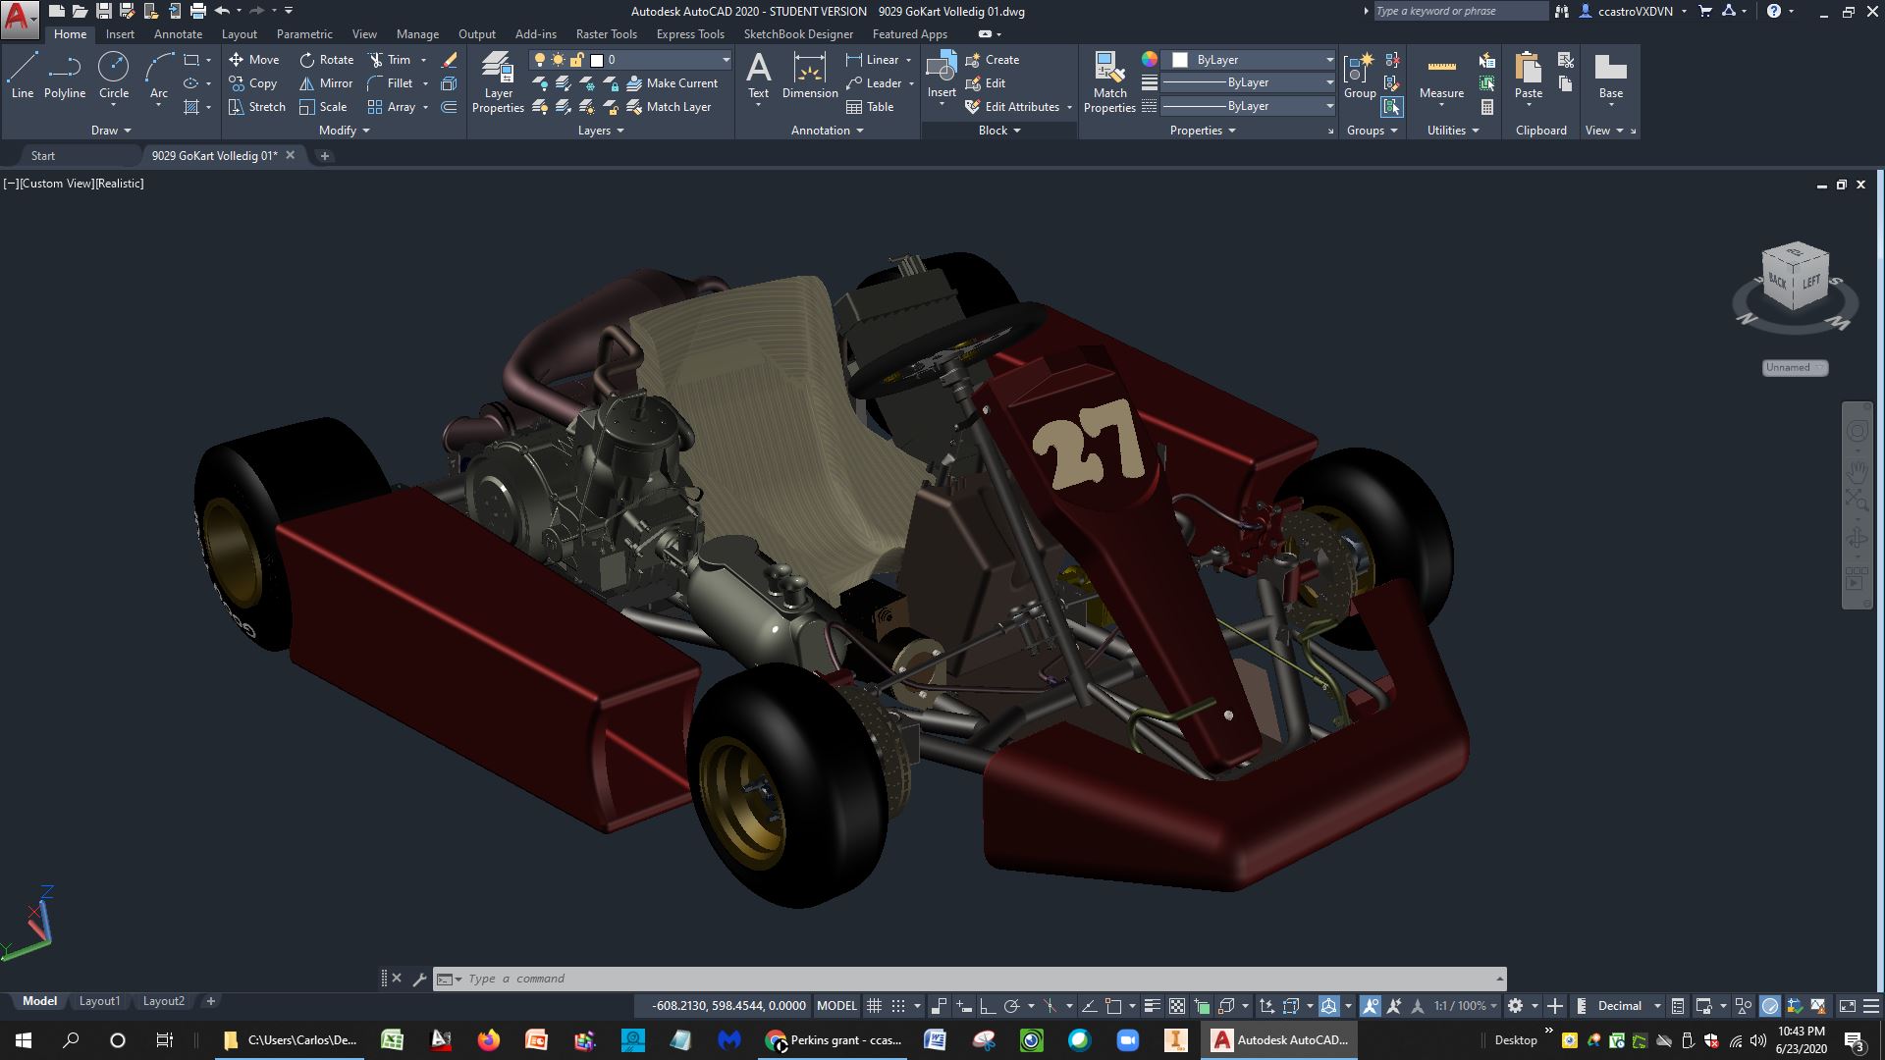Click the Mirror modify tool
The width and height of the screenshot is (1885, 1060).
click(326, 83)
